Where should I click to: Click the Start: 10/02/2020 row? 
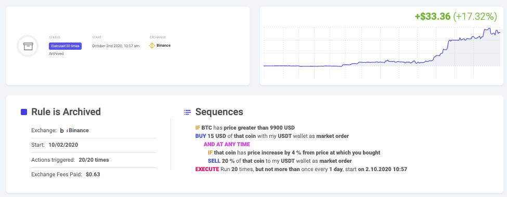94,145
